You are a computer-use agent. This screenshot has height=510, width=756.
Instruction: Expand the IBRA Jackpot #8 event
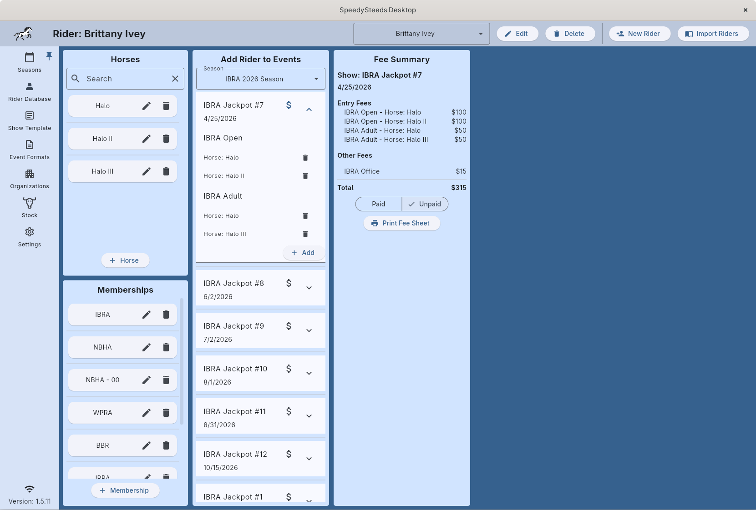[x=309, y=288]
